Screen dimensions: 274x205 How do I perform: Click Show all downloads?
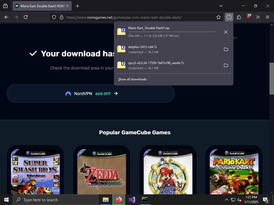pos(132,79)
